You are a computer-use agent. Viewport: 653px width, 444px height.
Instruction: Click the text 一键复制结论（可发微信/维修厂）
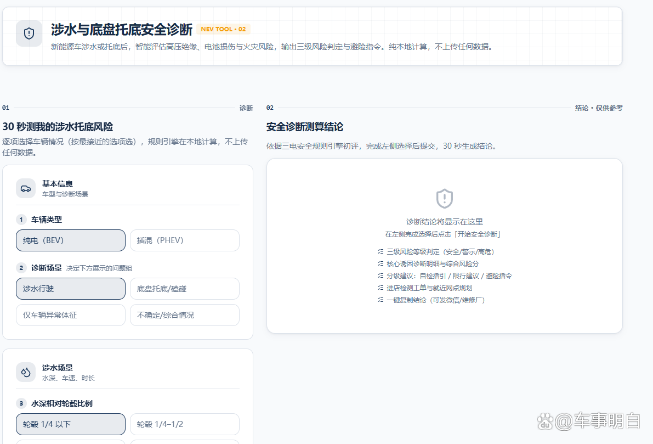click(x=436, y=300)
